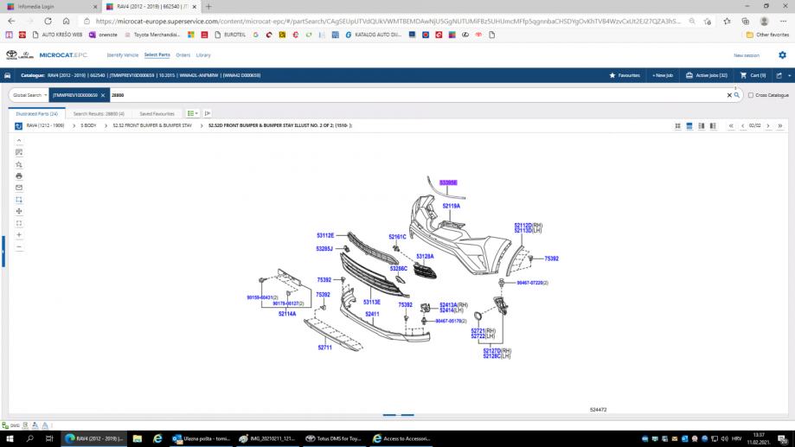Print the illustration using printer icon
The image size is (795, 447).
[x=19, y=176]
